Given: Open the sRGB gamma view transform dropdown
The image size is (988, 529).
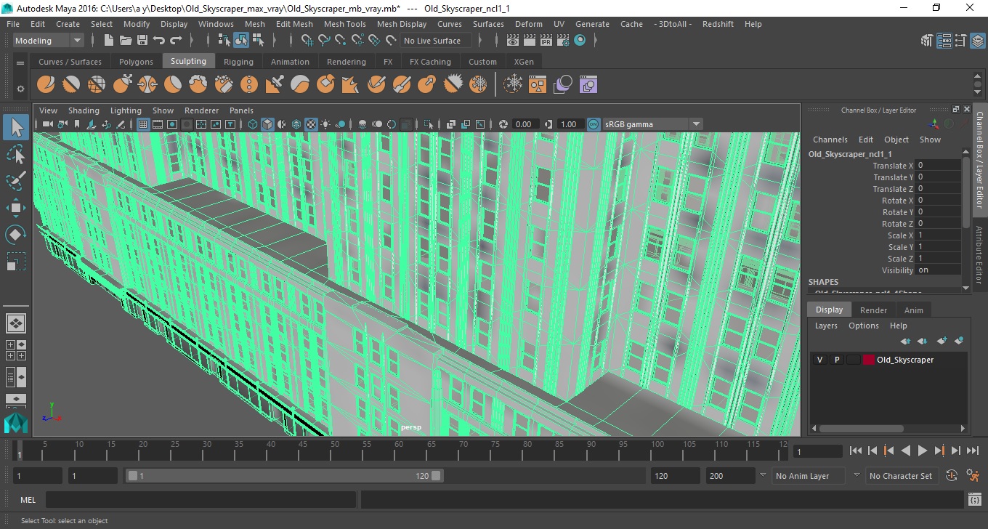Looking at the screenshot, I should [652, 124].
